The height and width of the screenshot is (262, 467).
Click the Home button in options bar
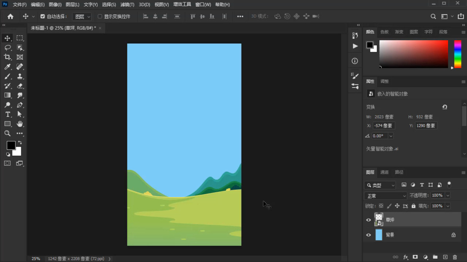click(x=10, y=16)
